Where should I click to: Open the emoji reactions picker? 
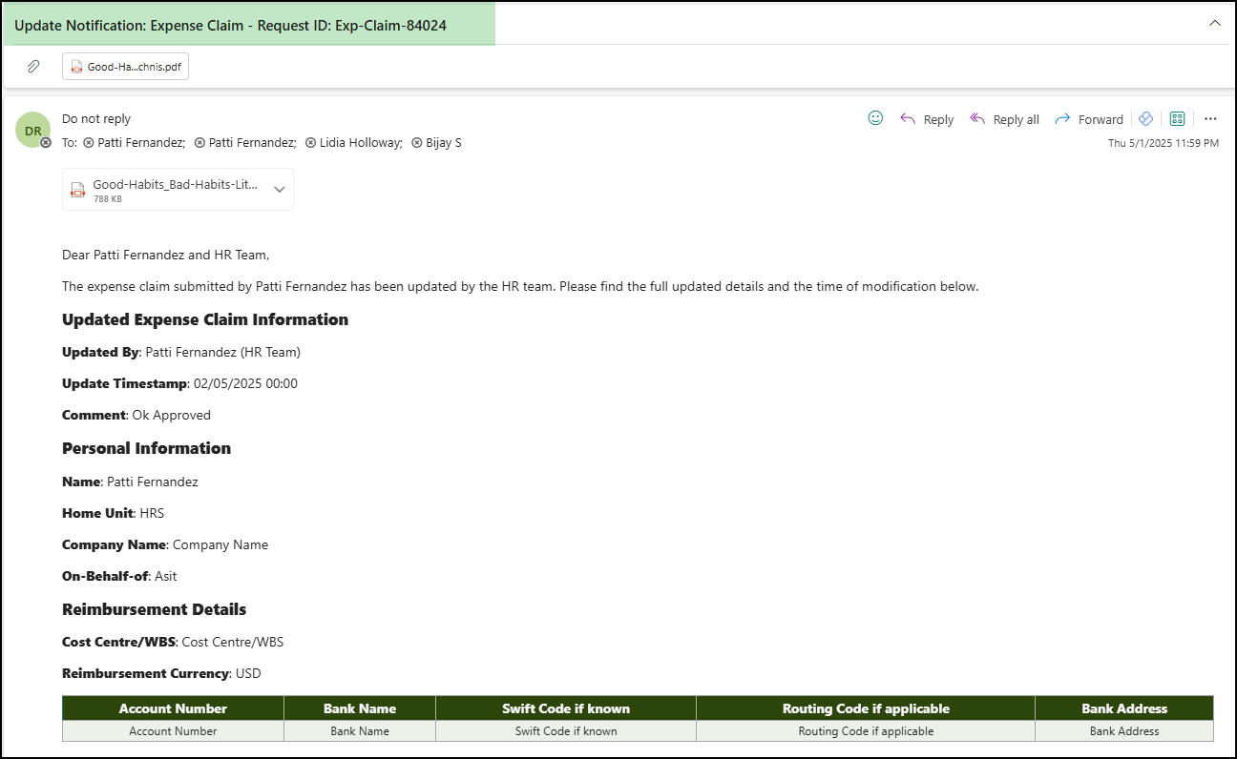tap(875, 117)
